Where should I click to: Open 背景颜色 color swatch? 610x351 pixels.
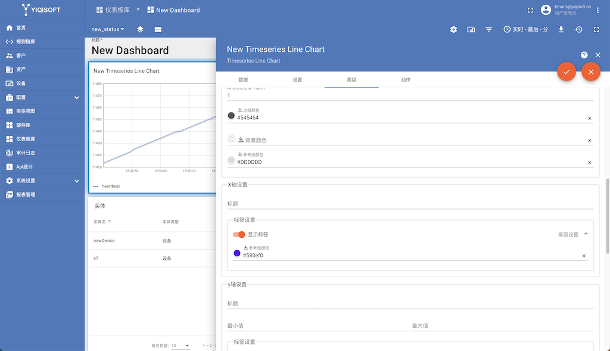(231, 138)
